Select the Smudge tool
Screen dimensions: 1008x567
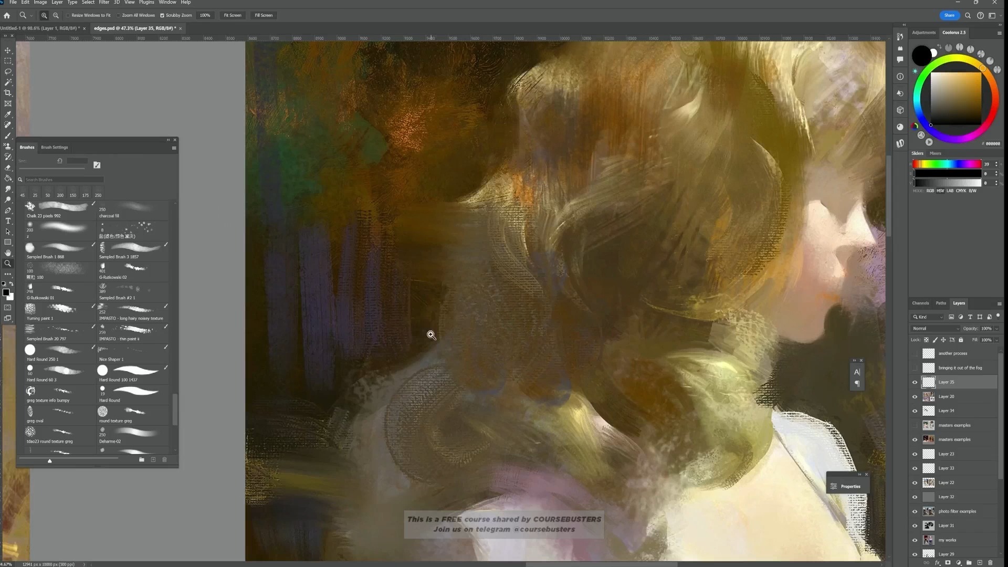8,189
